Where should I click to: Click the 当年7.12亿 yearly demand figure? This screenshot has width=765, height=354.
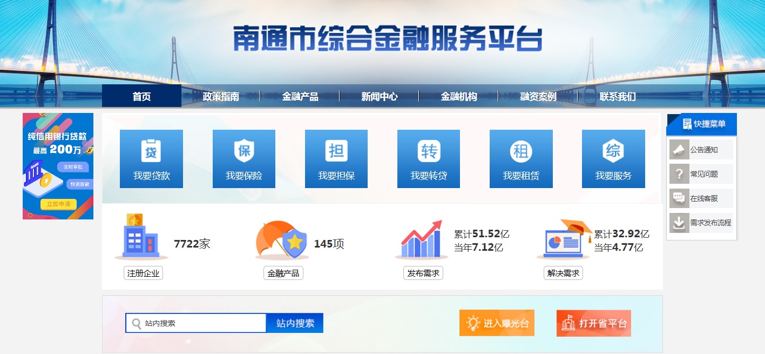[x=479, y=248]
